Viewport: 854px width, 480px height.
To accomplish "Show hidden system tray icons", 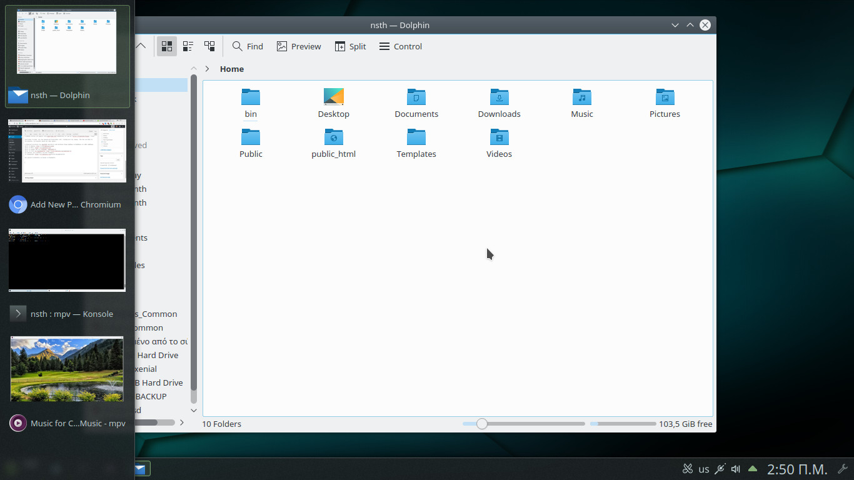I will coord(753,469).
